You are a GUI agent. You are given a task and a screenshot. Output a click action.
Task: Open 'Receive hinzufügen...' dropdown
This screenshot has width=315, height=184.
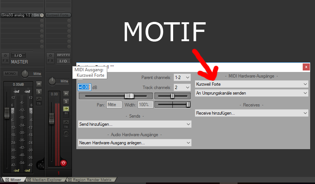(252, 113)
